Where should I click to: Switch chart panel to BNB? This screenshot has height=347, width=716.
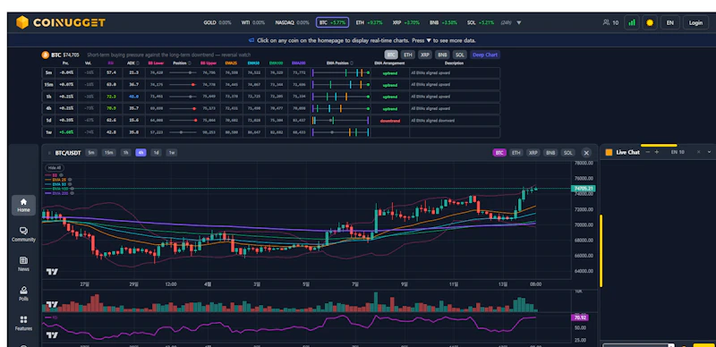point(550,153)
